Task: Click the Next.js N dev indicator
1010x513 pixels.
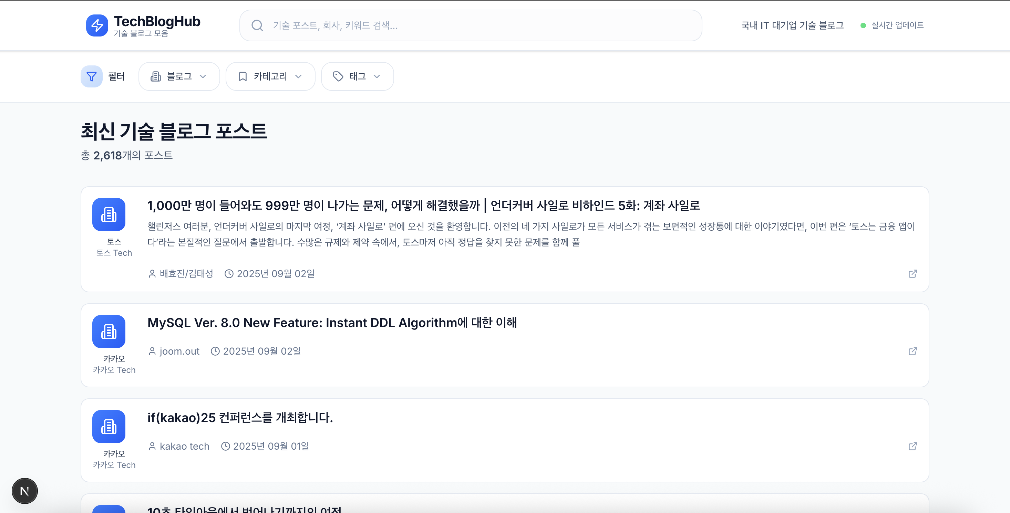Action: pyautogui.click(x=25, y=491)
